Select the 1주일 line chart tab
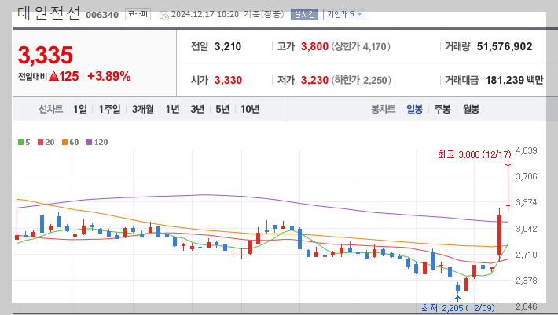 pyautogui.click(x=109, y=109)
